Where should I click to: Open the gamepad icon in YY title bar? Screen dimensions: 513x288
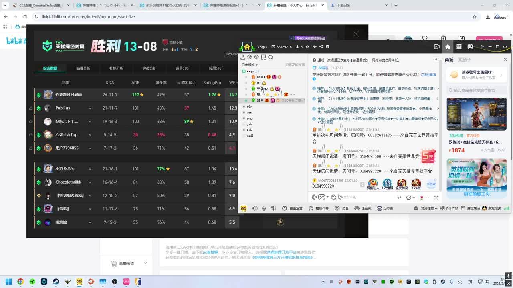(470, 47)
